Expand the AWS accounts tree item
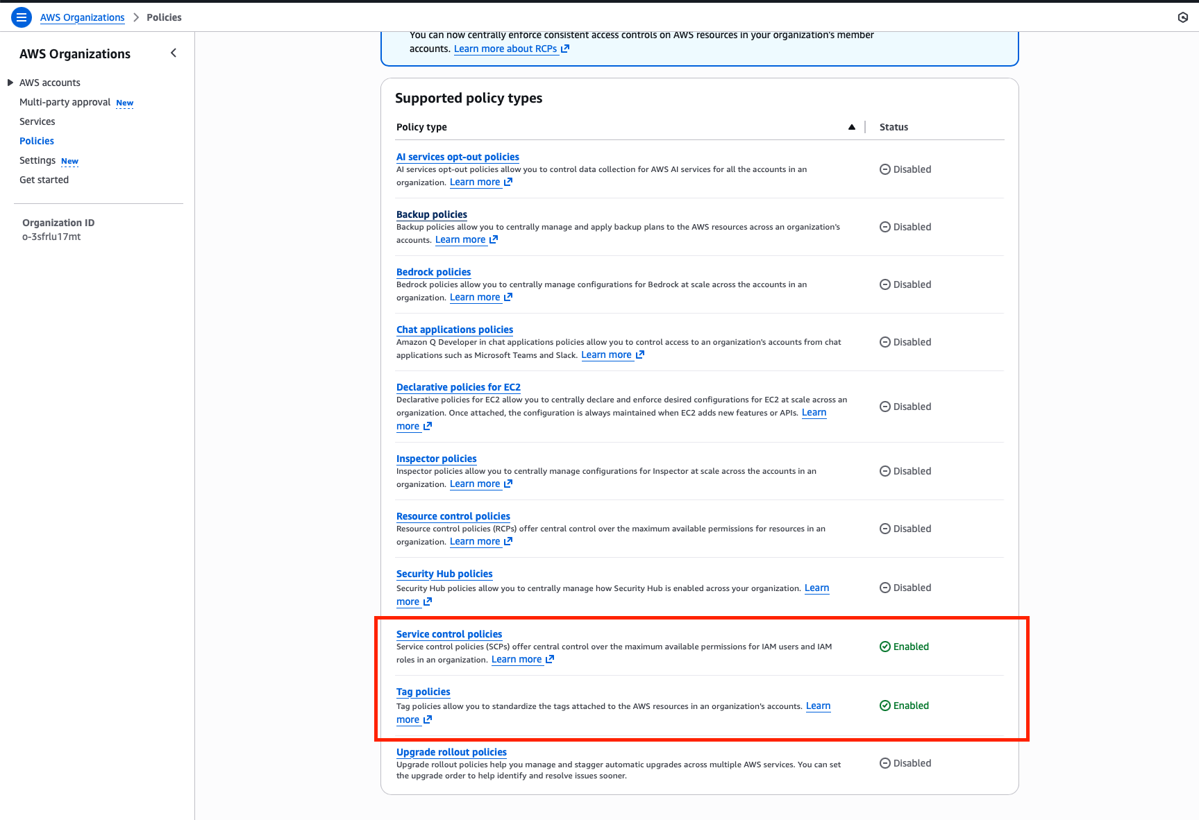 10,82
